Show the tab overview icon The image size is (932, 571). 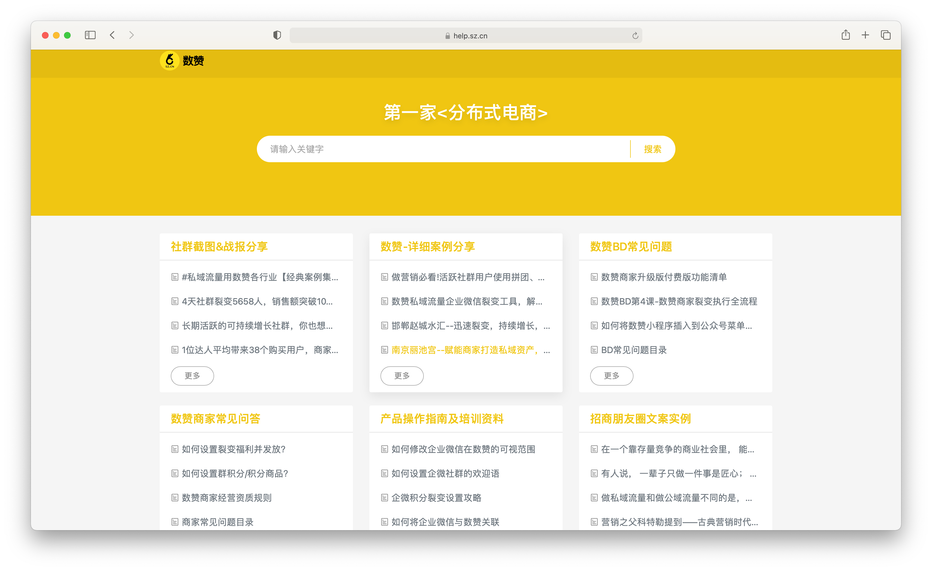tap(885, 35)
